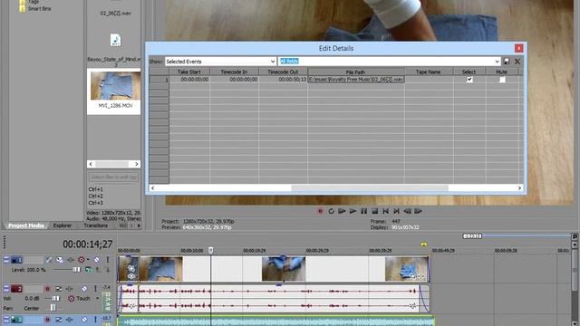The width and height of the screenshot is (580, 326).
Task: Click the Record button in transport bar
Action: coord(320,211)
